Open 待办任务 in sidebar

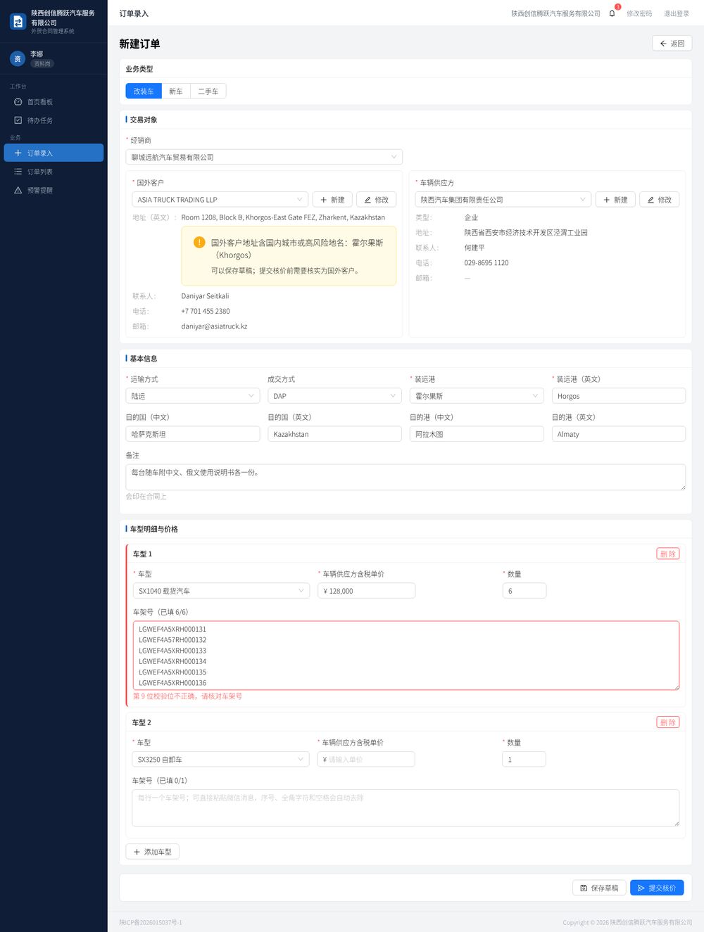(x=54, y=120)
